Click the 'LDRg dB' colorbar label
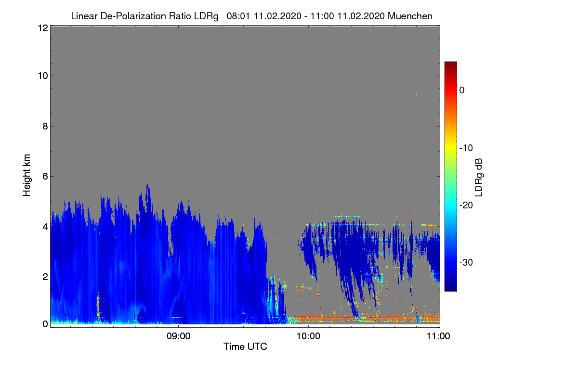 click(x=479, y=177)
